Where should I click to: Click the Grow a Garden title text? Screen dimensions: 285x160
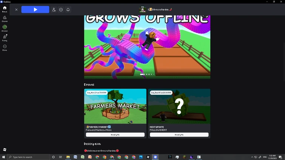(160, 9)
